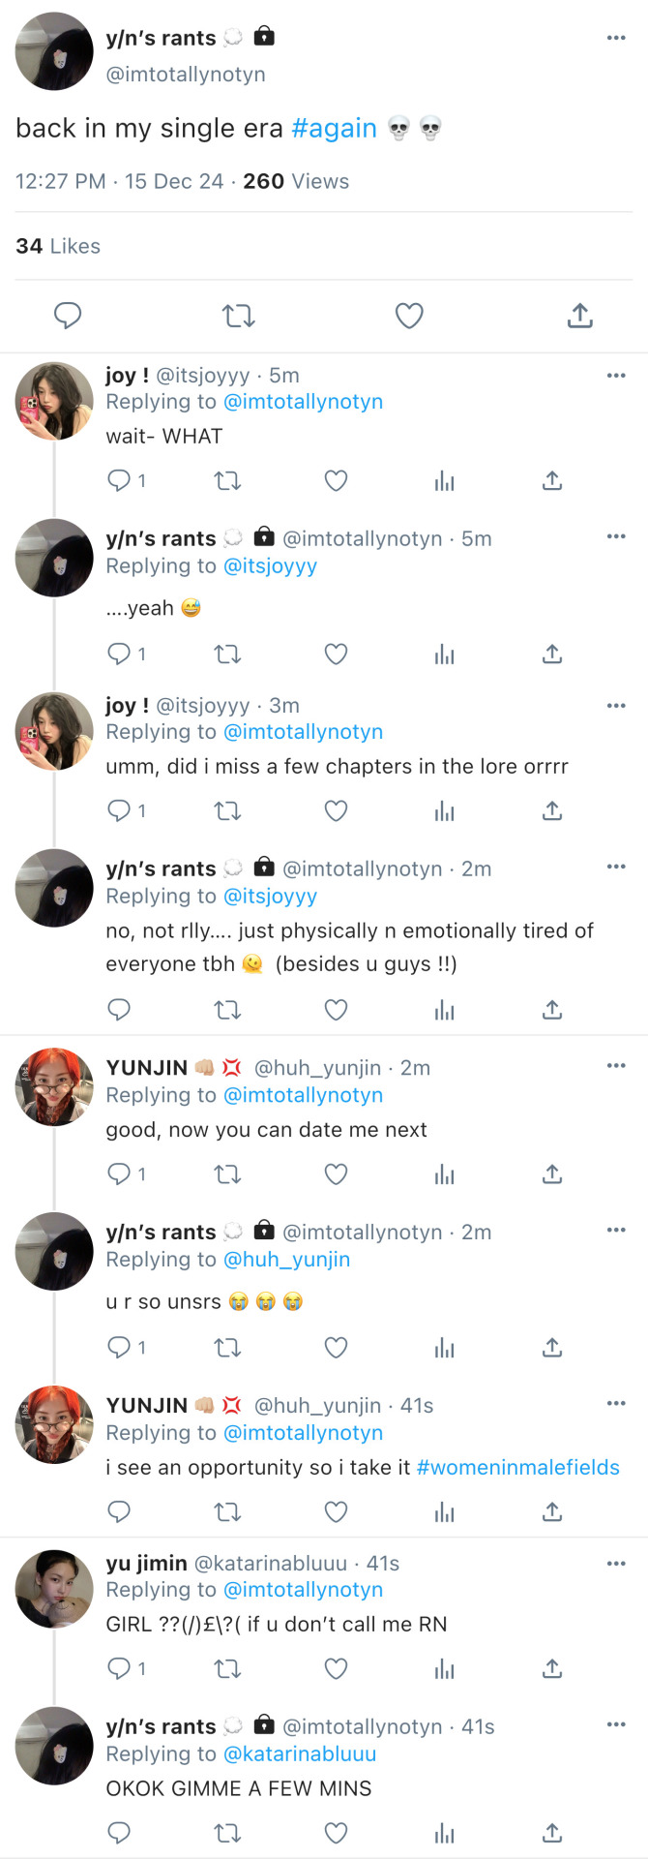Click the #again hashtag
The width and height of the screenshot is (648, 1859).
(334, 129)
